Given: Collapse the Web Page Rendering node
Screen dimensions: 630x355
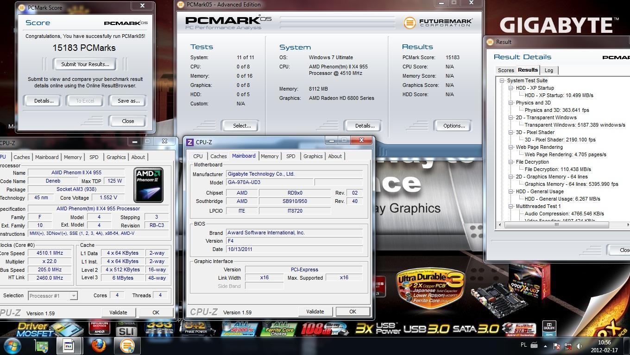Looking at the screenshot, I should [510, 147].
